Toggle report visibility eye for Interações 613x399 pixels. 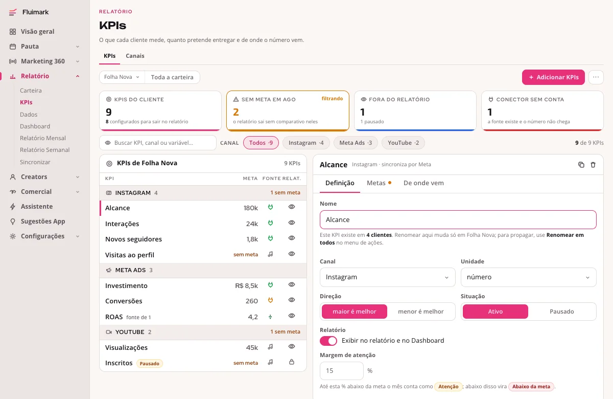click(292, 223)
